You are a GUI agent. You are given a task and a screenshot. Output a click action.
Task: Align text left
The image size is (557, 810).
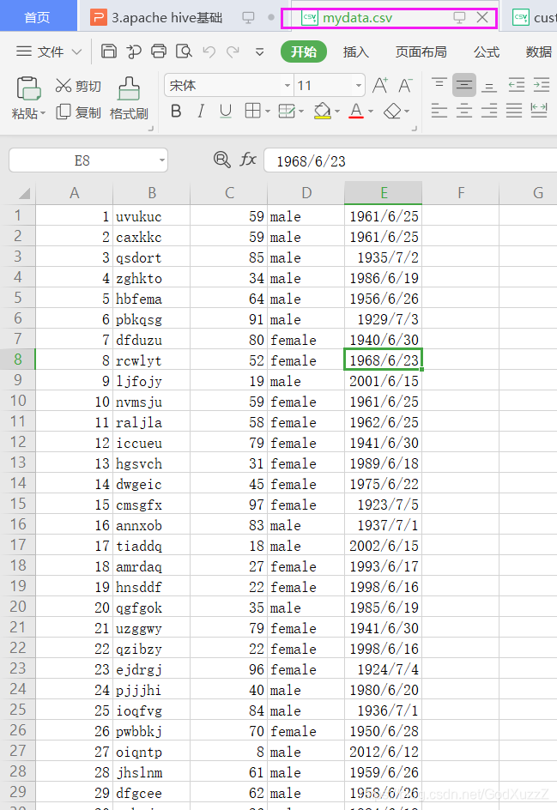pos(439,111)
